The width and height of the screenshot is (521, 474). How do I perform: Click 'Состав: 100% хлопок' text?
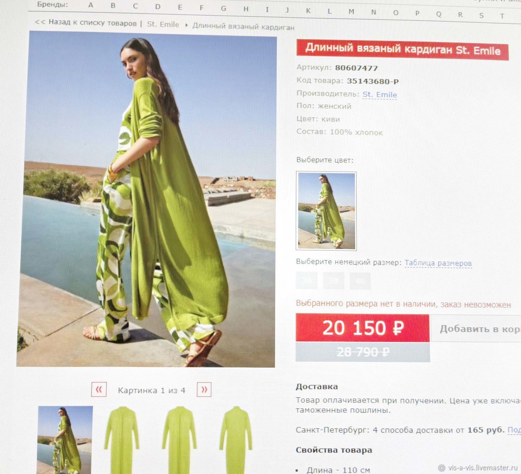[x=339, y=132]
